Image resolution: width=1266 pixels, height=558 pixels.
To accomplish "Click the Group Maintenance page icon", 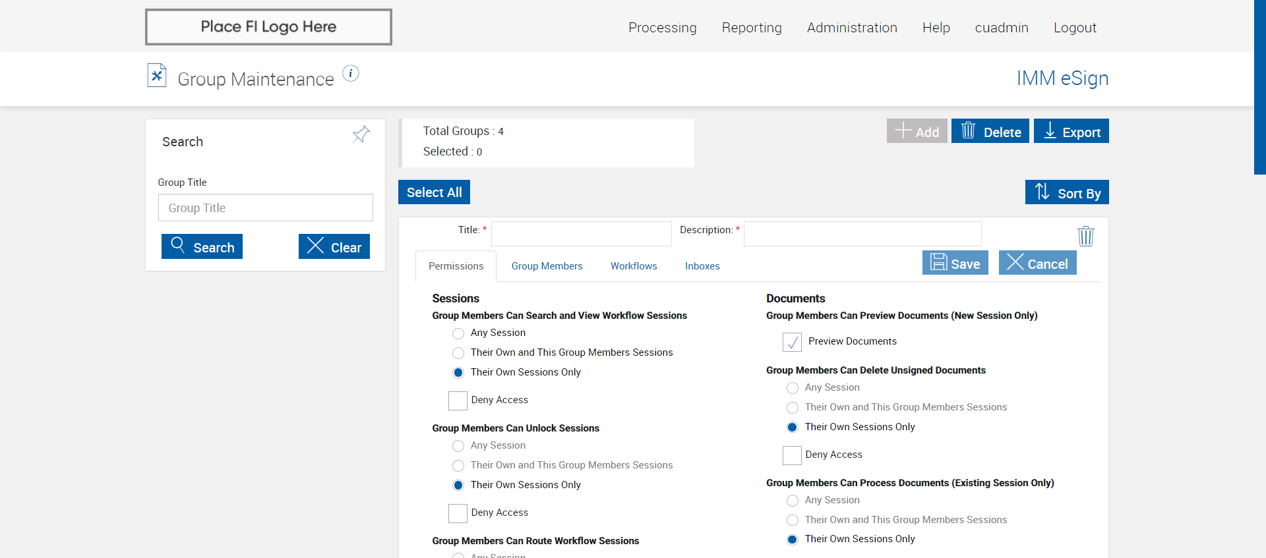I will (157, 76).
